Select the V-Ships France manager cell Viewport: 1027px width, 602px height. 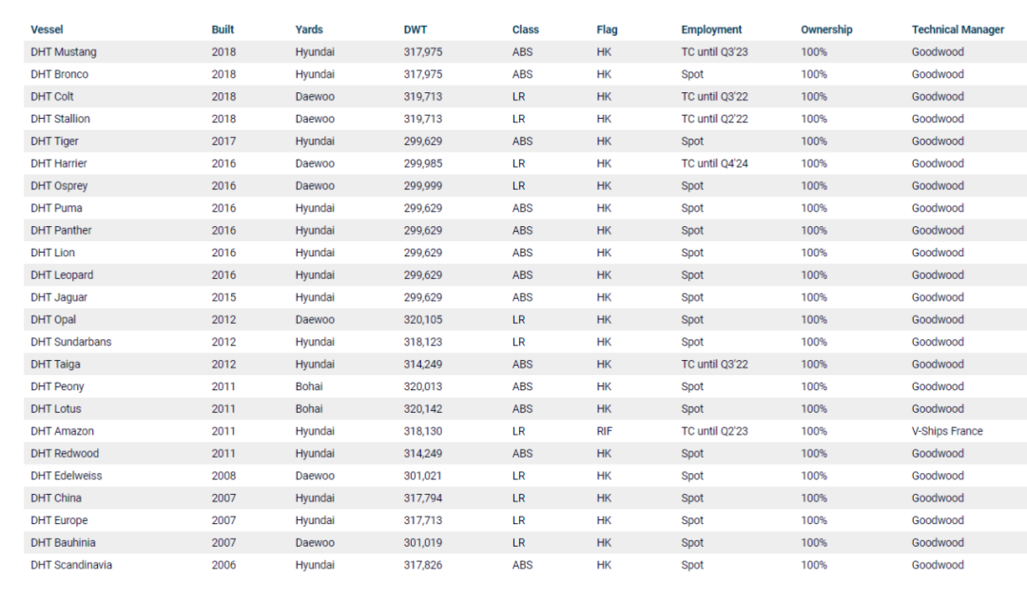[x=947, y=431]
